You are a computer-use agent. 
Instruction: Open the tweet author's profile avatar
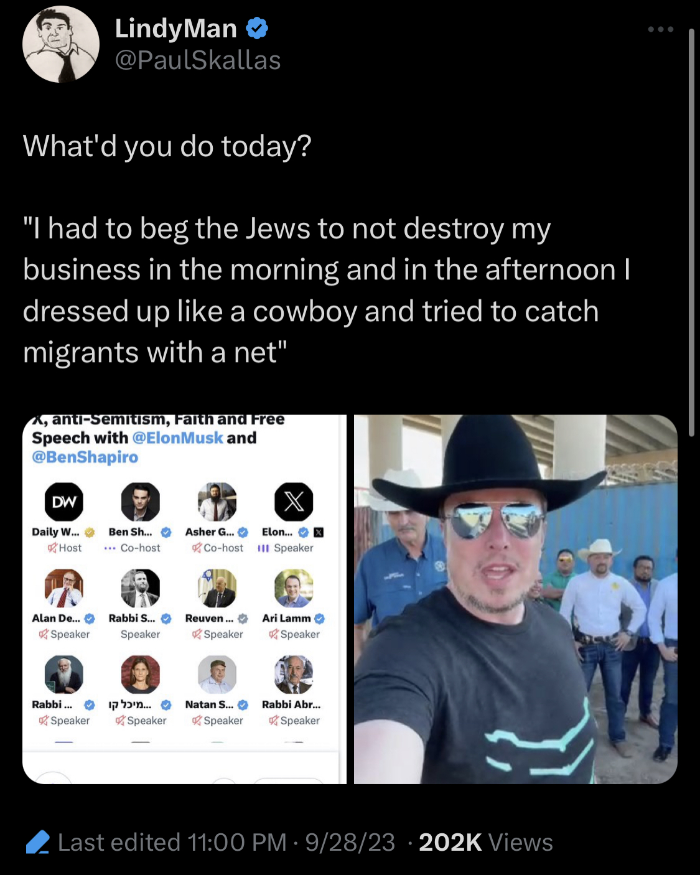[61, 45]
